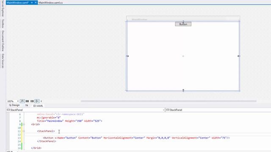Click the right-edge handle of the designer window
271x152 pixels.
pyautogui.click(x=239, y=56)
